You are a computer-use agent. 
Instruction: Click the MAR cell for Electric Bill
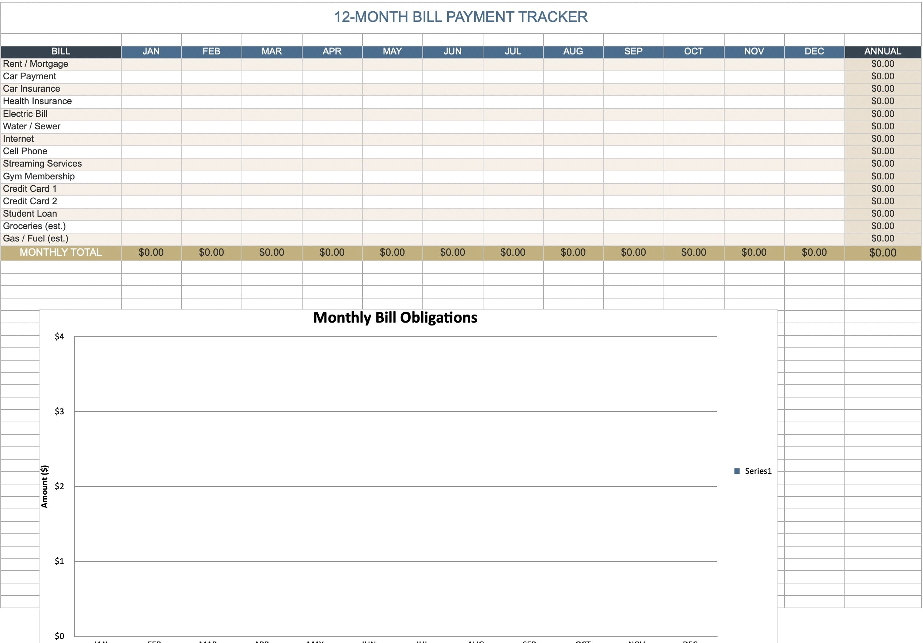(272, 114)
